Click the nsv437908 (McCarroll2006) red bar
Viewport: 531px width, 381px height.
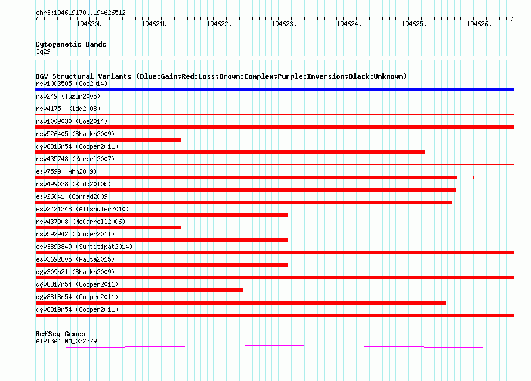[x=109, y=228]
